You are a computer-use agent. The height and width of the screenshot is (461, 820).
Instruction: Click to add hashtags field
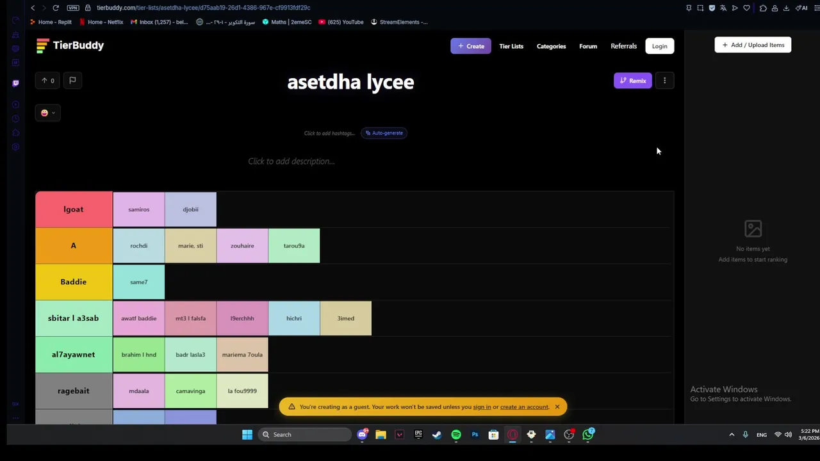pyautogui.click(x=329, y=133)
